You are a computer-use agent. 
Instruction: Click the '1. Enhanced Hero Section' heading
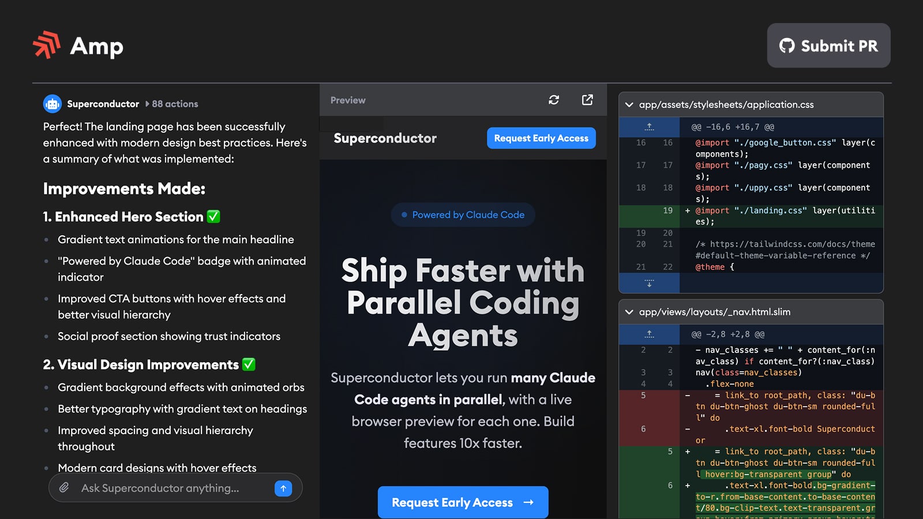click(132, 217)
